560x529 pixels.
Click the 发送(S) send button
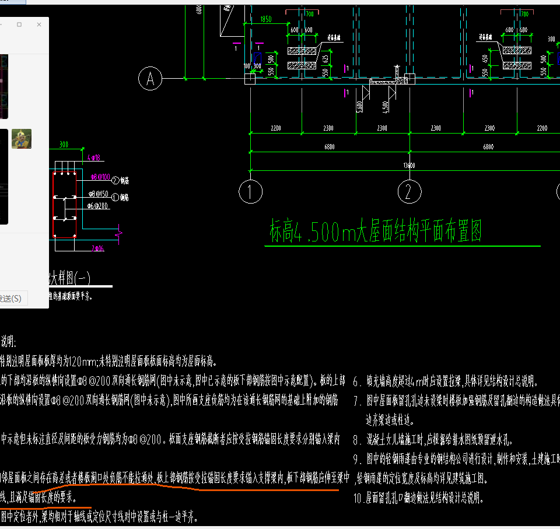(x=12, y=298)
